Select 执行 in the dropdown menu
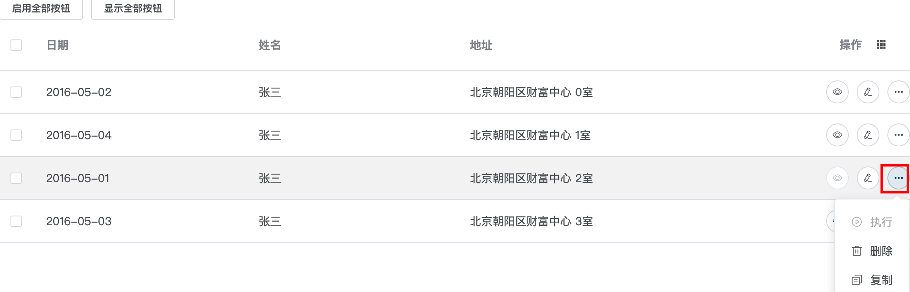Image resolution: width=910 pixels, height=292 pixels. coord(872,222)
